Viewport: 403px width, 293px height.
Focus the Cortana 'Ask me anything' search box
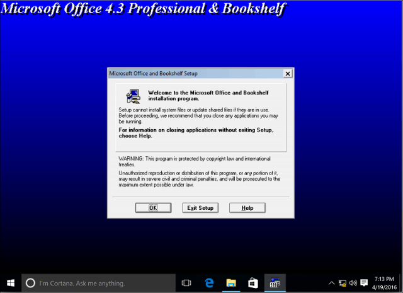[x=98, y=283]
